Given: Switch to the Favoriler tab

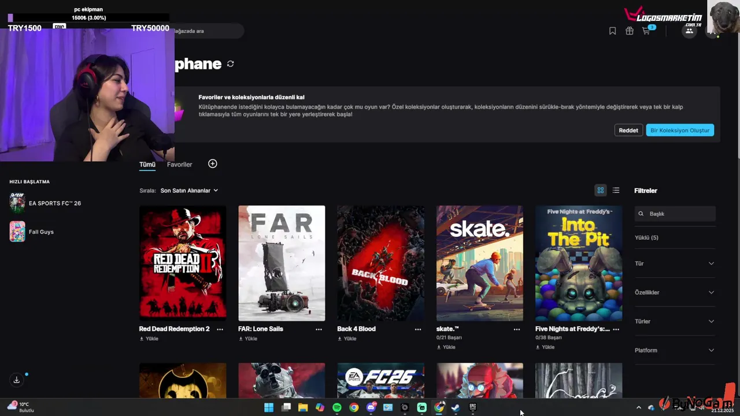Looking at the screenshot, I should click(x=179, y=165).
